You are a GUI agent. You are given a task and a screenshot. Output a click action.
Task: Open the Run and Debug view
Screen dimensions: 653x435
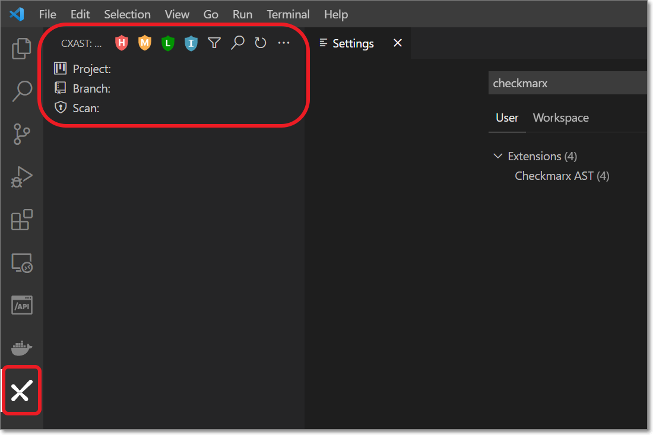(x=21, y=177)
